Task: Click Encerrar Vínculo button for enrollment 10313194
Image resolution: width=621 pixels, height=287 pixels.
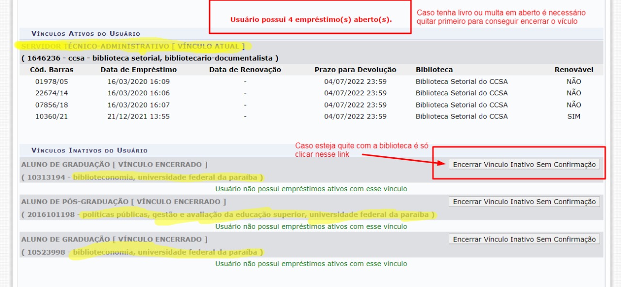Action: click(524, 165)
